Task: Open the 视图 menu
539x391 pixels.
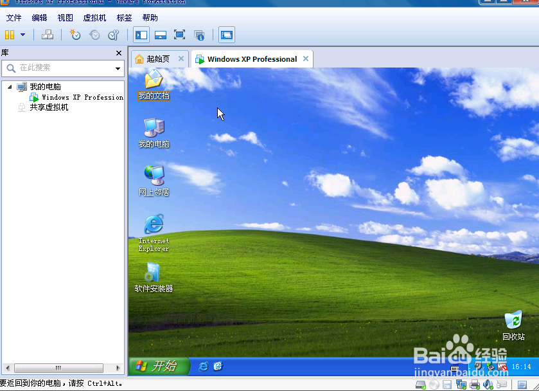Action: [x=65, y=17]
